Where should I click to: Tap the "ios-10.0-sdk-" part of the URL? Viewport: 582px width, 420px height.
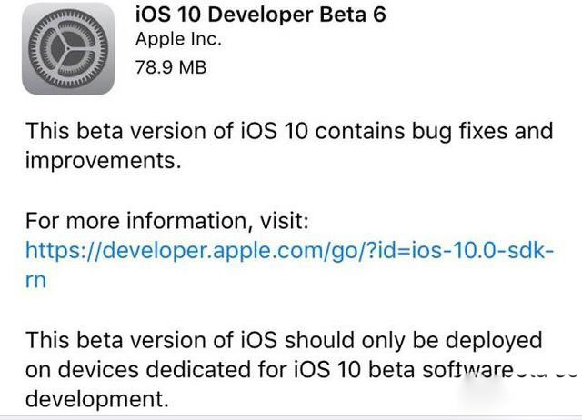484,249
